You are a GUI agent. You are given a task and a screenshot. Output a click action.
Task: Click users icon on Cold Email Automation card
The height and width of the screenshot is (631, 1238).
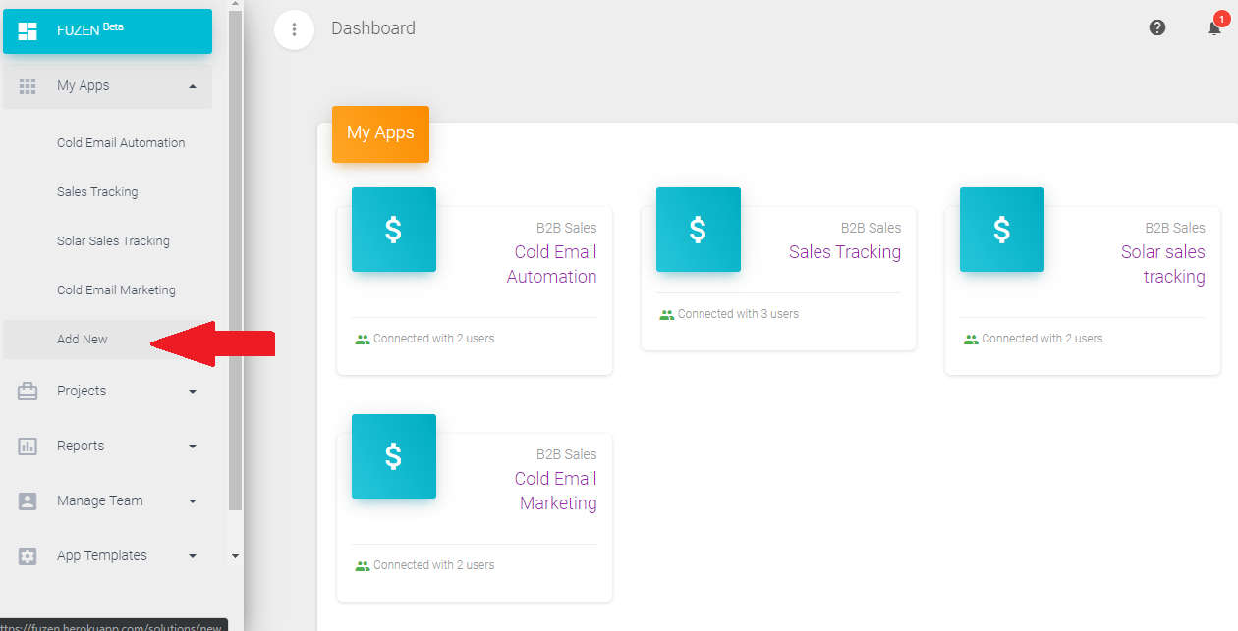pyautogui.click(x=362, y=339)
